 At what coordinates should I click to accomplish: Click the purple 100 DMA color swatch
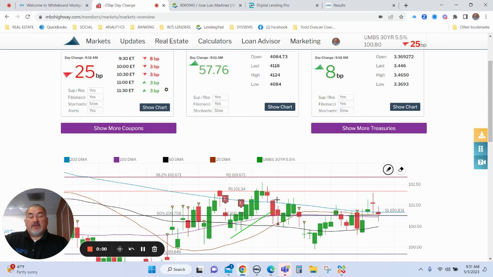pos(116,159)
